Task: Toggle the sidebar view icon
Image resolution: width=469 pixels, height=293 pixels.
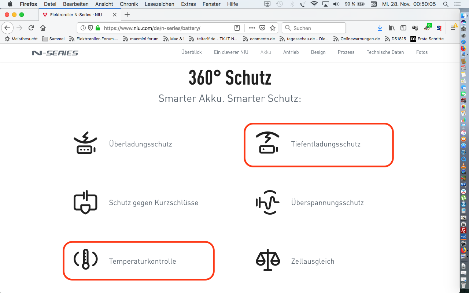Action: [403, 28]
